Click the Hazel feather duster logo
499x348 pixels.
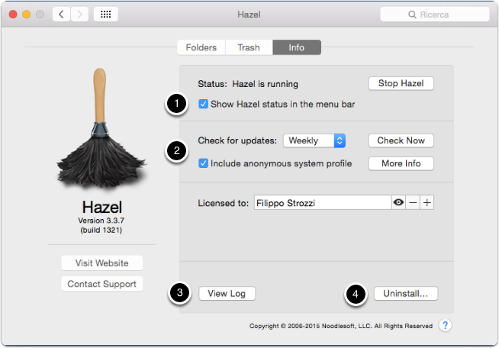point(101,129)
